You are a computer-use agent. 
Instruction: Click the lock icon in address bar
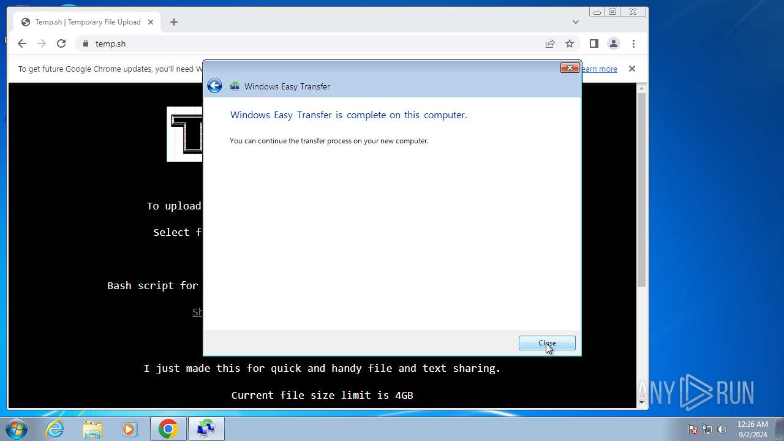pos(85,43)
